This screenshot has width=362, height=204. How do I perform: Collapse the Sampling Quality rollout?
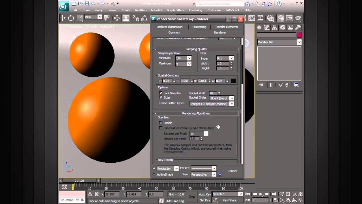[196, 49]
